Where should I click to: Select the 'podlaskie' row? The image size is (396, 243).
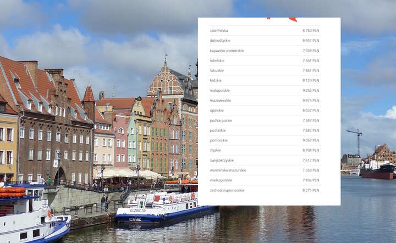click(x=218, y=130)
